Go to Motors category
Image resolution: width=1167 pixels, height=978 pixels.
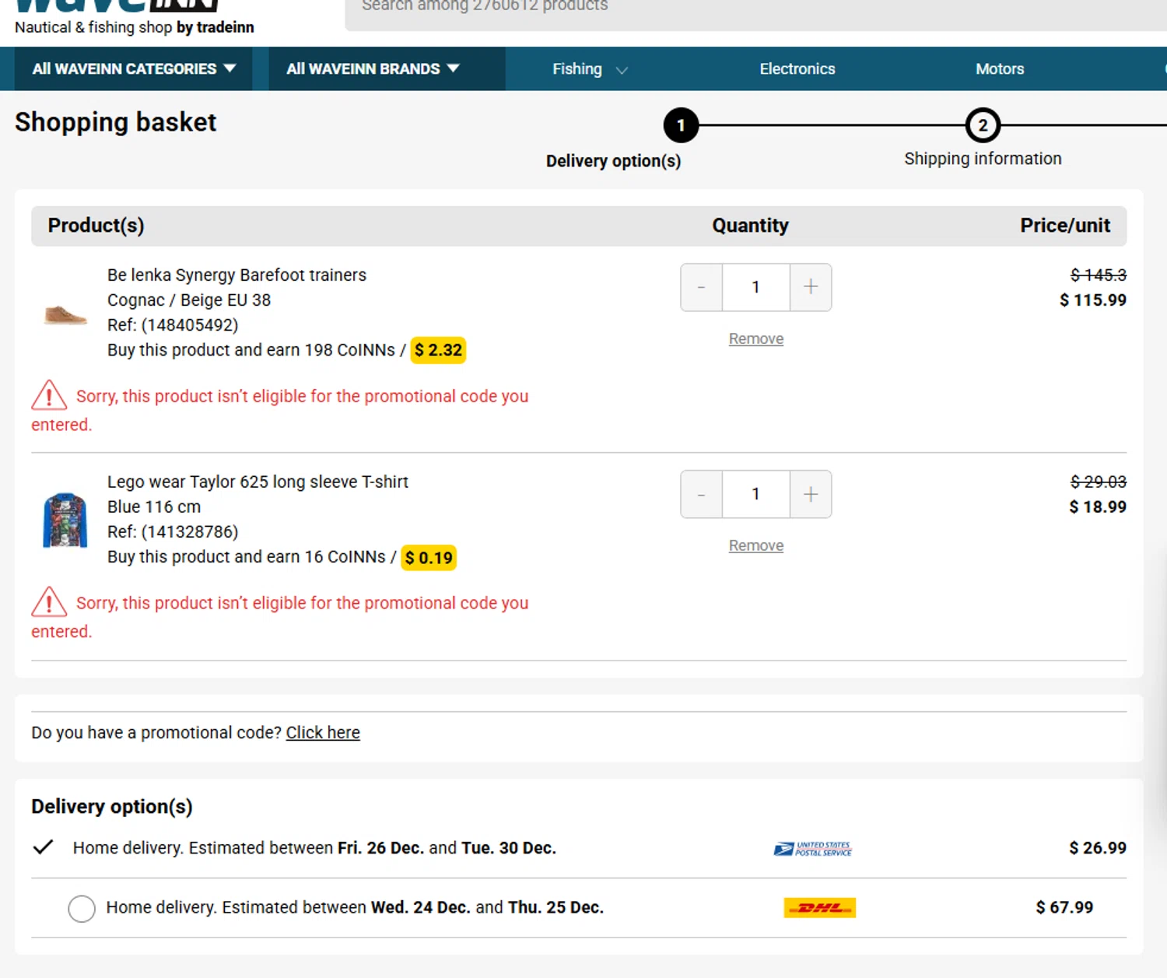point(1000,69)
